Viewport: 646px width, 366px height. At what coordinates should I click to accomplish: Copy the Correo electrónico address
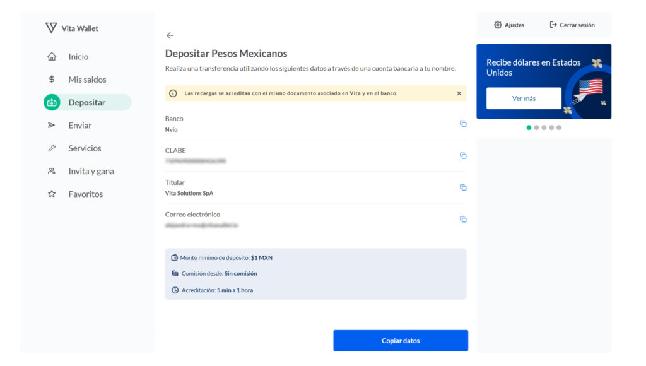(x=463, y=219)
